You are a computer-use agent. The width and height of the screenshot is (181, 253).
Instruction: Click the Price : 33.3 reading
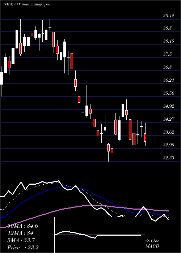click(23, 248)
